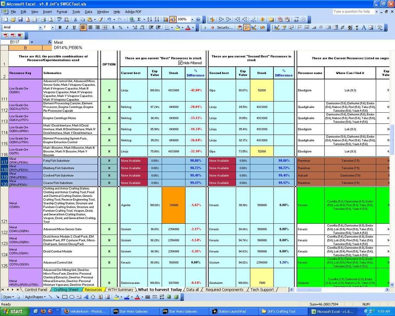The height and width of the screenshot is (316, 395).
Task: Click the Fill Color paint bucket in Formatting toolbar
Action: click(x=177, y=27)
